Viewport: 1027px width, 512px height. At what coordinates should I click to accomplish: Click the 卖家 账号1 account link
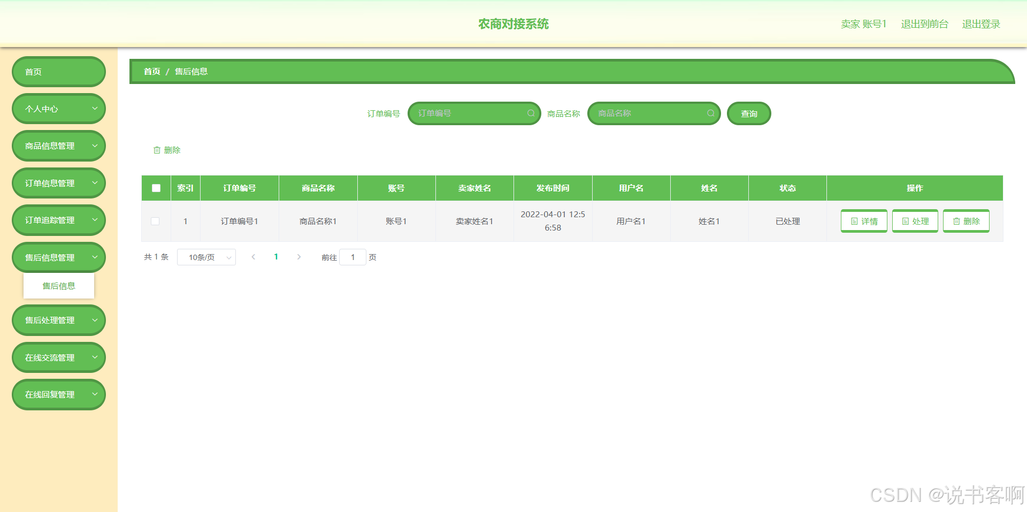(x=863, y=24)
